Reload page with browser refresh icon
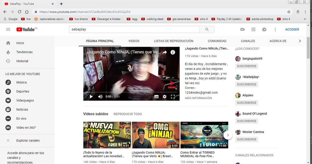This screenshot has height=164, width=312. tap(19, 12)
